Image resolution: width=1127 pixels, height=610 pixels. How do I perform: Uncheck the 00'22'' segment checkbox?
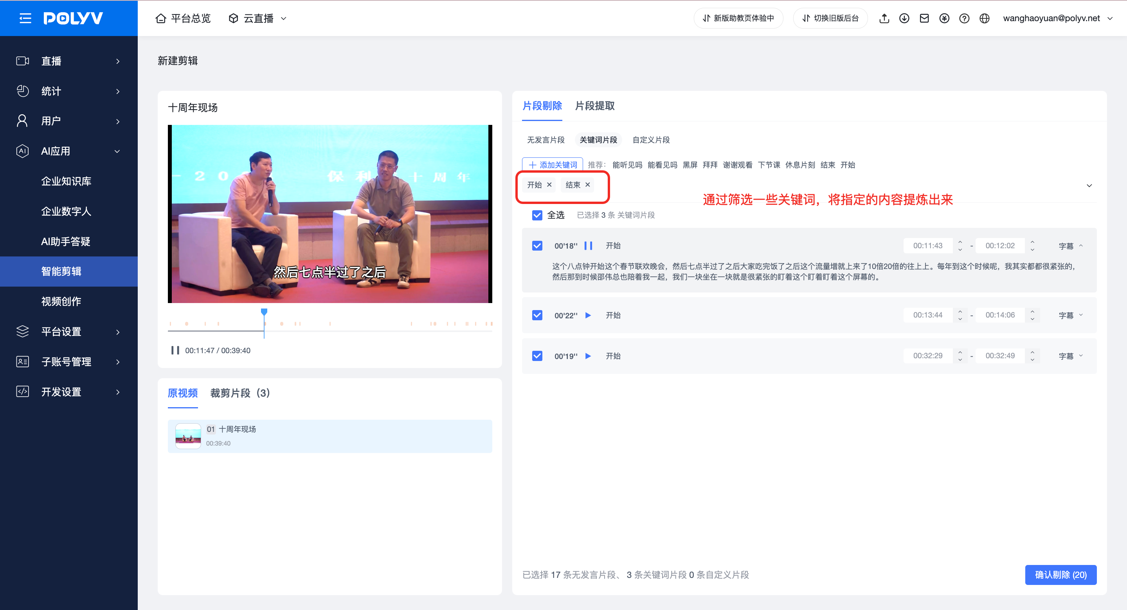pos(537,315)
